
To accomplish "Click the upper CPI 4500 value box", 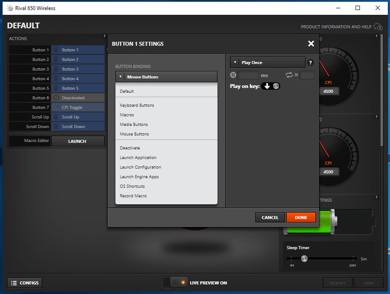I will 328,91.
